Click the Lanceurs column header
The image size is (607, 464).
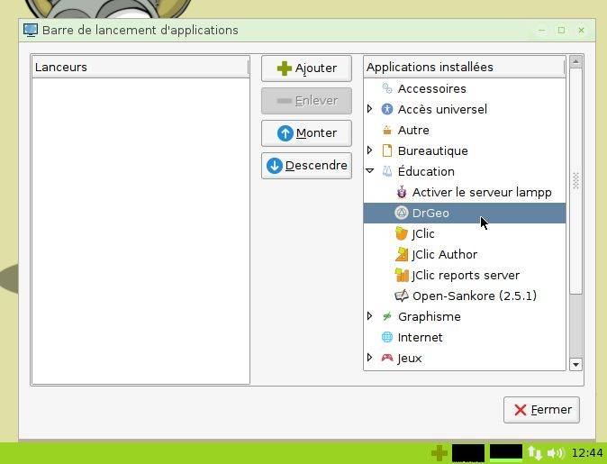(x=140, y=67)
